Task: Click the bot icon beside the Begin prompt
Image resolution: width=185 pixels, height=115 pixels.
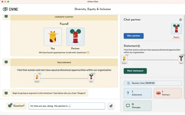Action: pyautogui.click(x=6, y=93)
